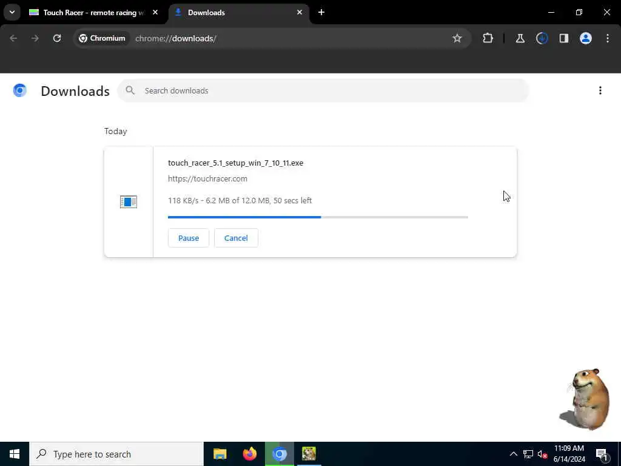The image size is (621, 466).
Task: Cancel the touch_racer download
Action: tap(236, 238)
